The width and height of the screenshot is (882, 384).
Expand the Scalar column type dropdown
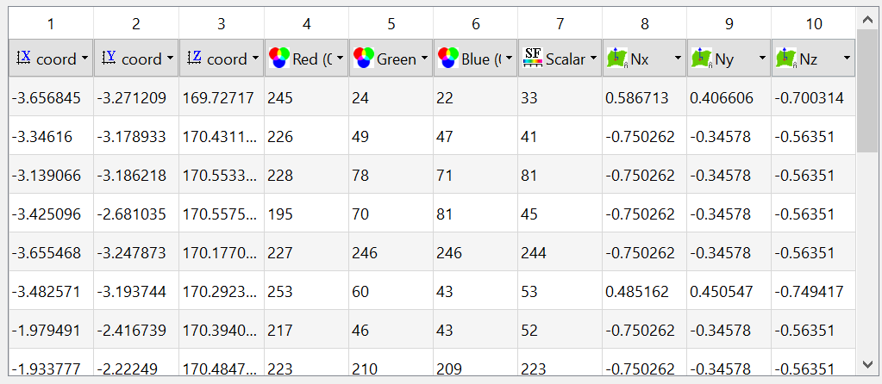[x=591, y=59]
